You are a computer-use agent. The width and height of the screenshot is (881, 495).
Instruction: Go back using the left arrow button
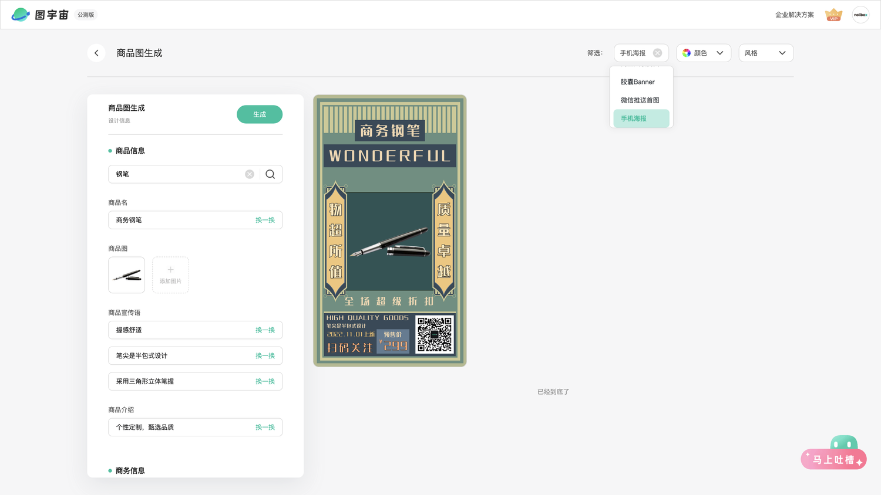[96, 53]
